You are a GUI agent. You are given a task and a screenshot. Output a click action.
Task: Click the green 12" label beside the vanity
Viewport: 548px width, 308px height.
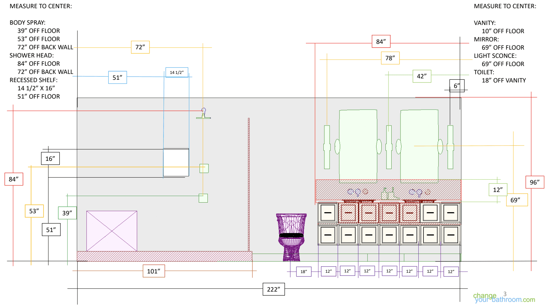498,190
